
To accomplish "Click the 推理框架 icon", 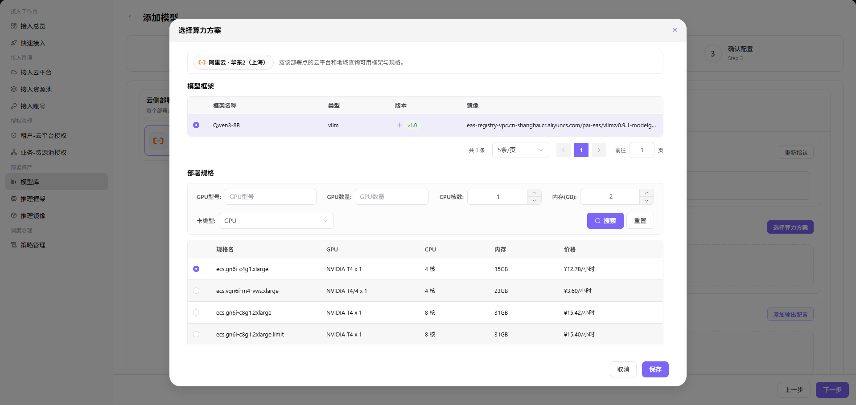I will [x=14, y=198].
